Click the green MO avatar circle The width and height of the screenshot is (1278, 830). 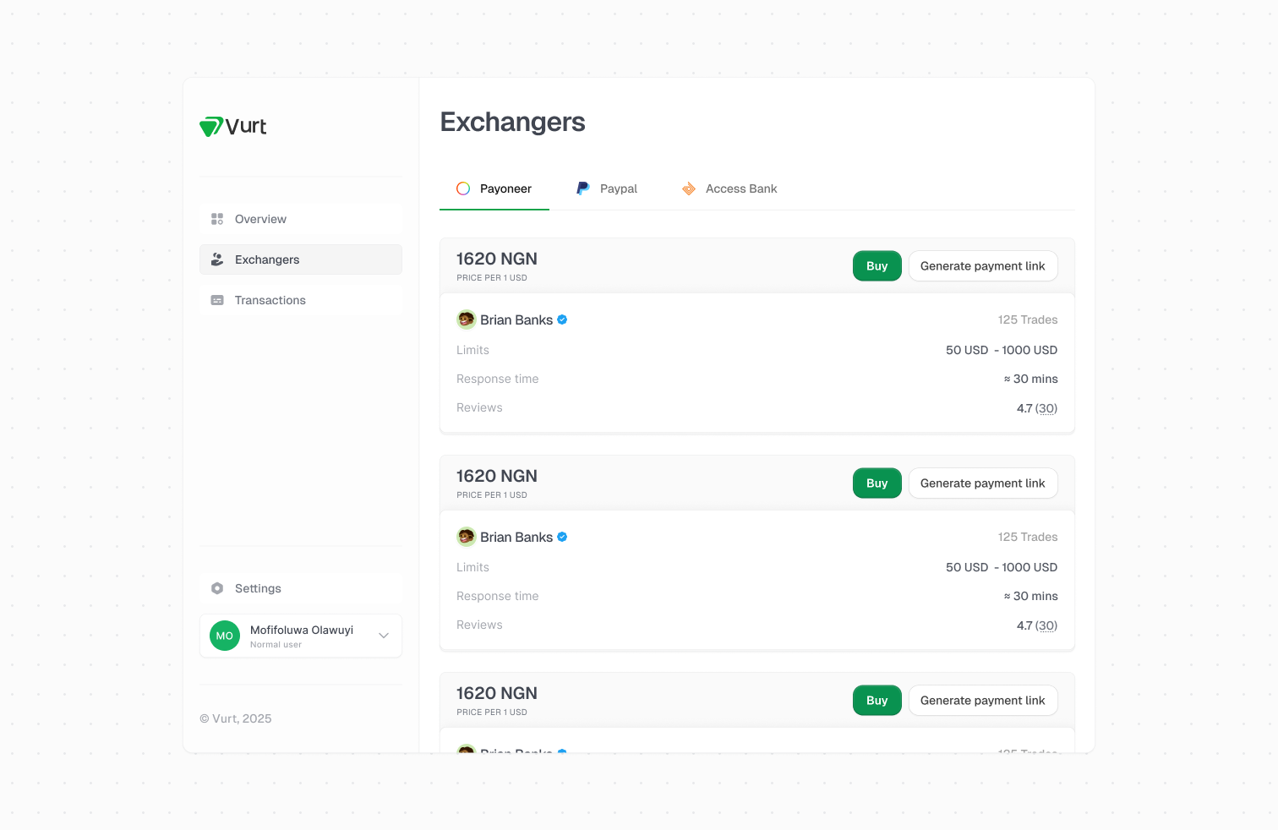tap(225, 636)
